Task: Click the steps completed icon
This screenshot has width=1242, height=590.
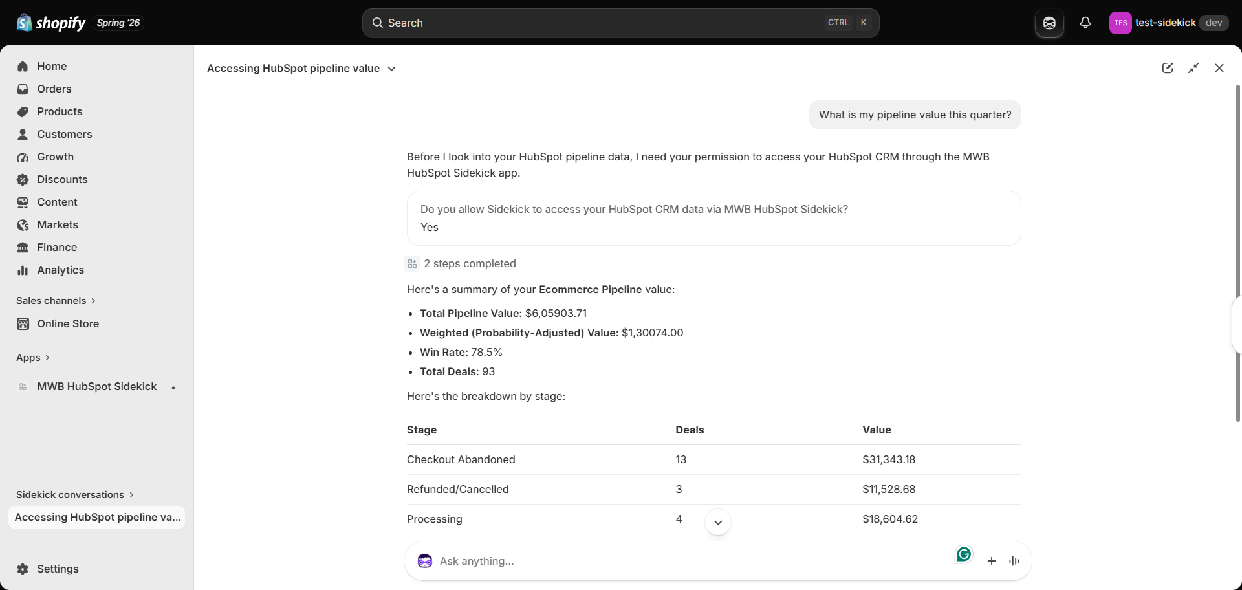Action: [412, 263]
